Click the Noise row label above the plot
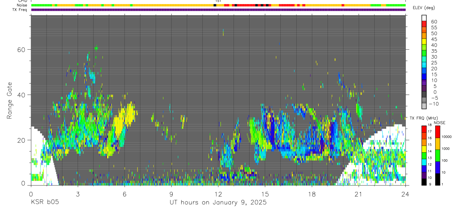 coord(22,5)
